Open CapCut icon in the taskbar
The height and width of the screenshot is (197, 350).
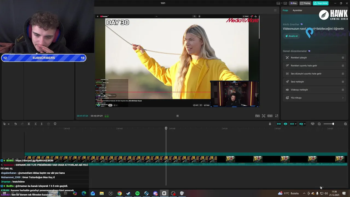(x=164, y=193)
